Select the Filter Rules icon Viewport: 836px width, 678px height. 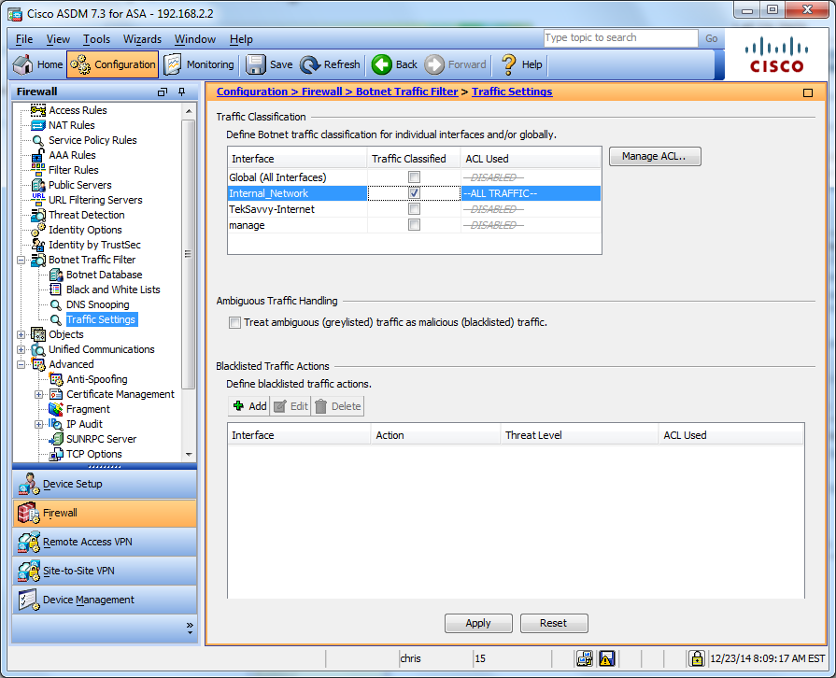pos(38,170)
